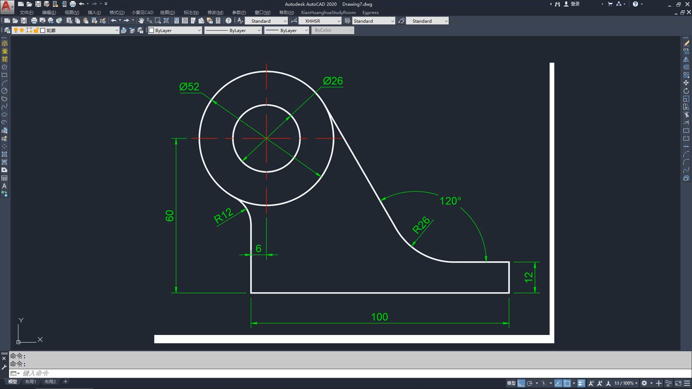Select the Multiline Text tool
This screenshot has height=389, width=692.
4,186
